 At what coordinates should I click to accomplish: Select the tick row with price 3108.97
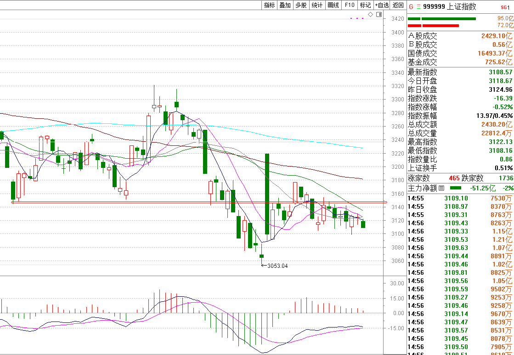tap(461, 206)
